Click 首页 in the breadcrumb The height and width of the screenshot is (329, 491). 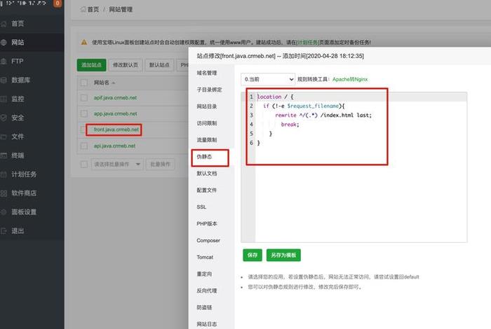(93, 9)
